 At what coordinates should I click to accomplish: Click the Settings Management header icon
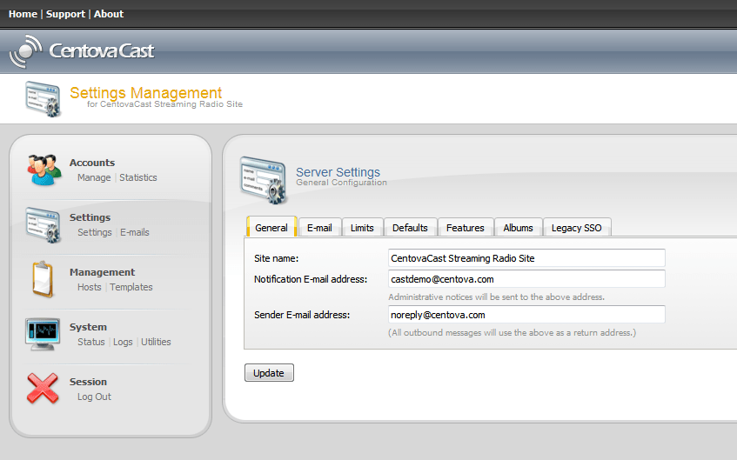pos(44,98)
